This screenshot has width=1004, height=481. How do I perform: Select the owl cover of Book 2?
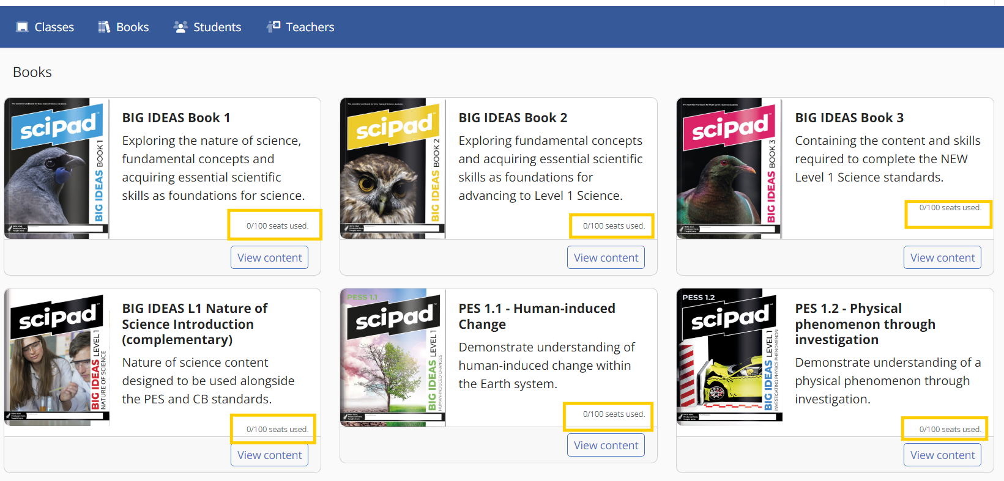393,168
